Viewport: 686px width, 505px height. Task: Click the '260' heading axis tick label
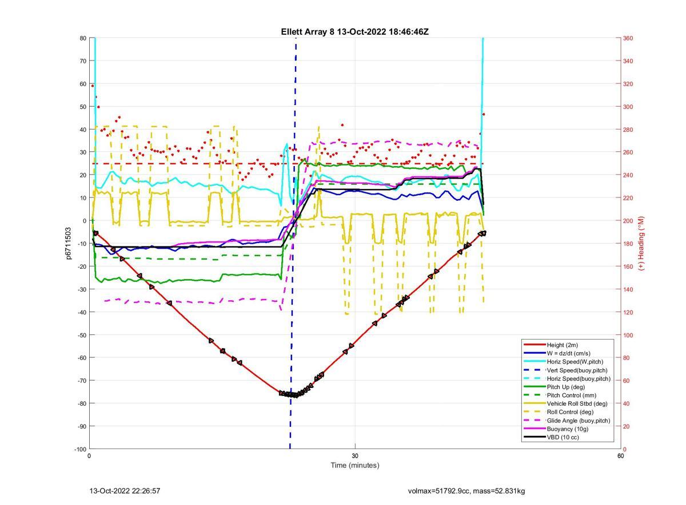(x=628, y=152)
